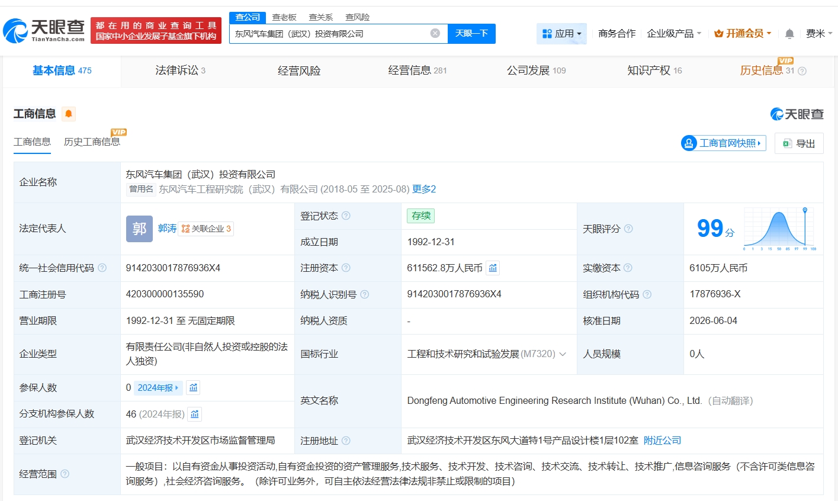Select the 历史工商信息 sub-tab

pyautogui.click(x=92, y=142)
